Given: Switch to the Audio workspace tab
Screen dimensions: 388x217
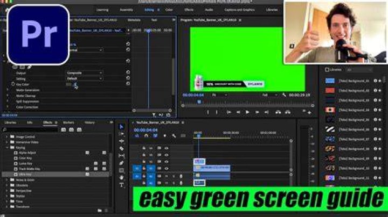Looking at the screenshot, I should 209,10.
